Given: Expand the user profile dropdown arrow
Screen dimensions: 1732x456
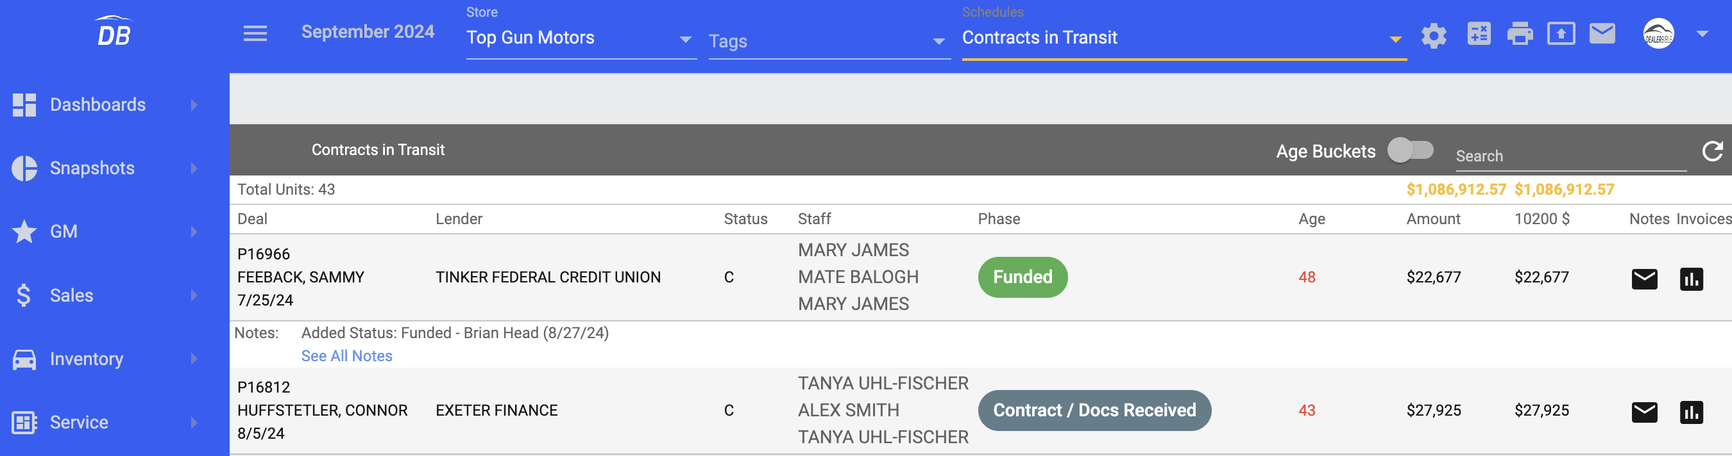Looking at the screenshot, I should (1702, 33).
